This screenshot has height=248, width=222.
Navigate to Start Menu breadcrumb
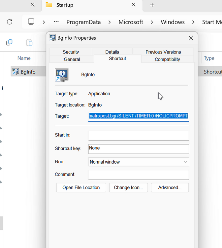tap(212, 22)
